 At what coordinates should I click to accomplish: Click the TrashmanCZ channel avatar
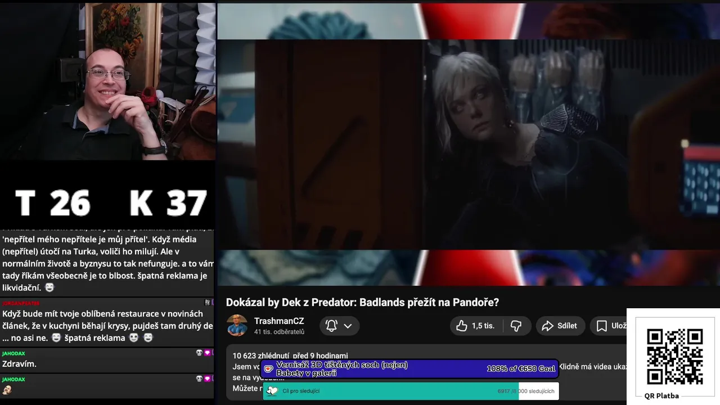(x=237, y=325)
